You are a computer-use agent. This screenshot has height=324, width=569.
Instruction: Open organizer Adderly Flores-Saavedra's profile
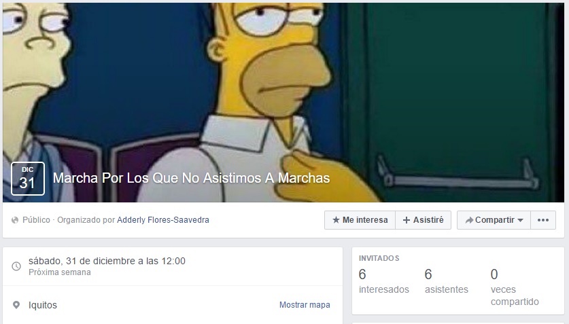tap(163, 220)
